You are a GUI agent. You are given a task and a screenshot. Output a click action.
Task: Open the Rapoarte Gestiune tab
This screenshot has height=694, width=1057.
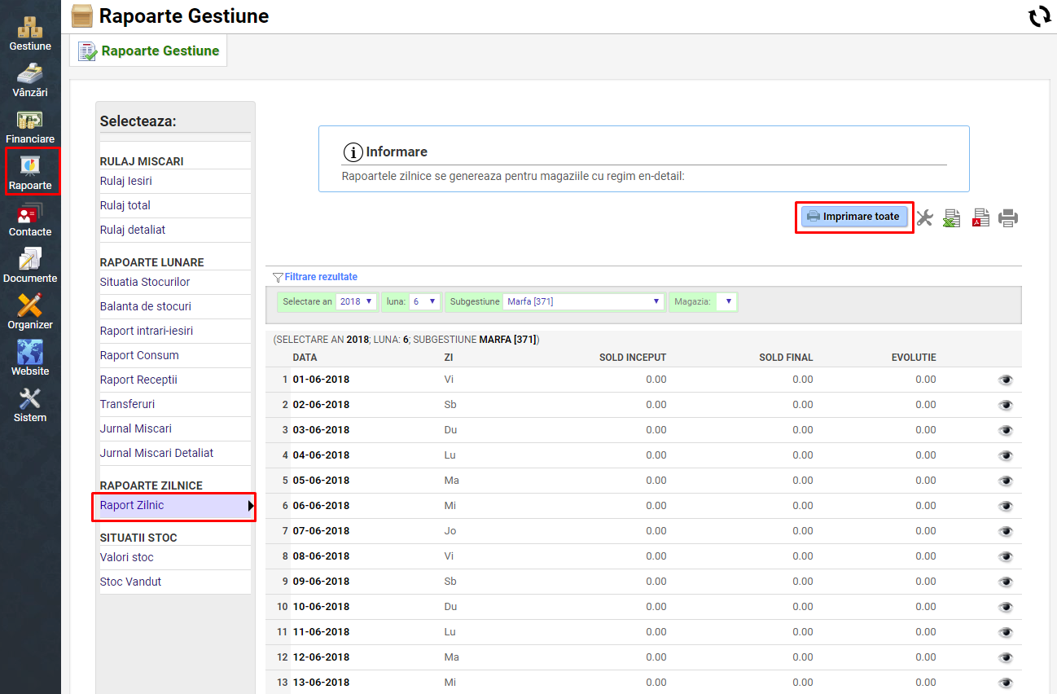tap(149, 51)
